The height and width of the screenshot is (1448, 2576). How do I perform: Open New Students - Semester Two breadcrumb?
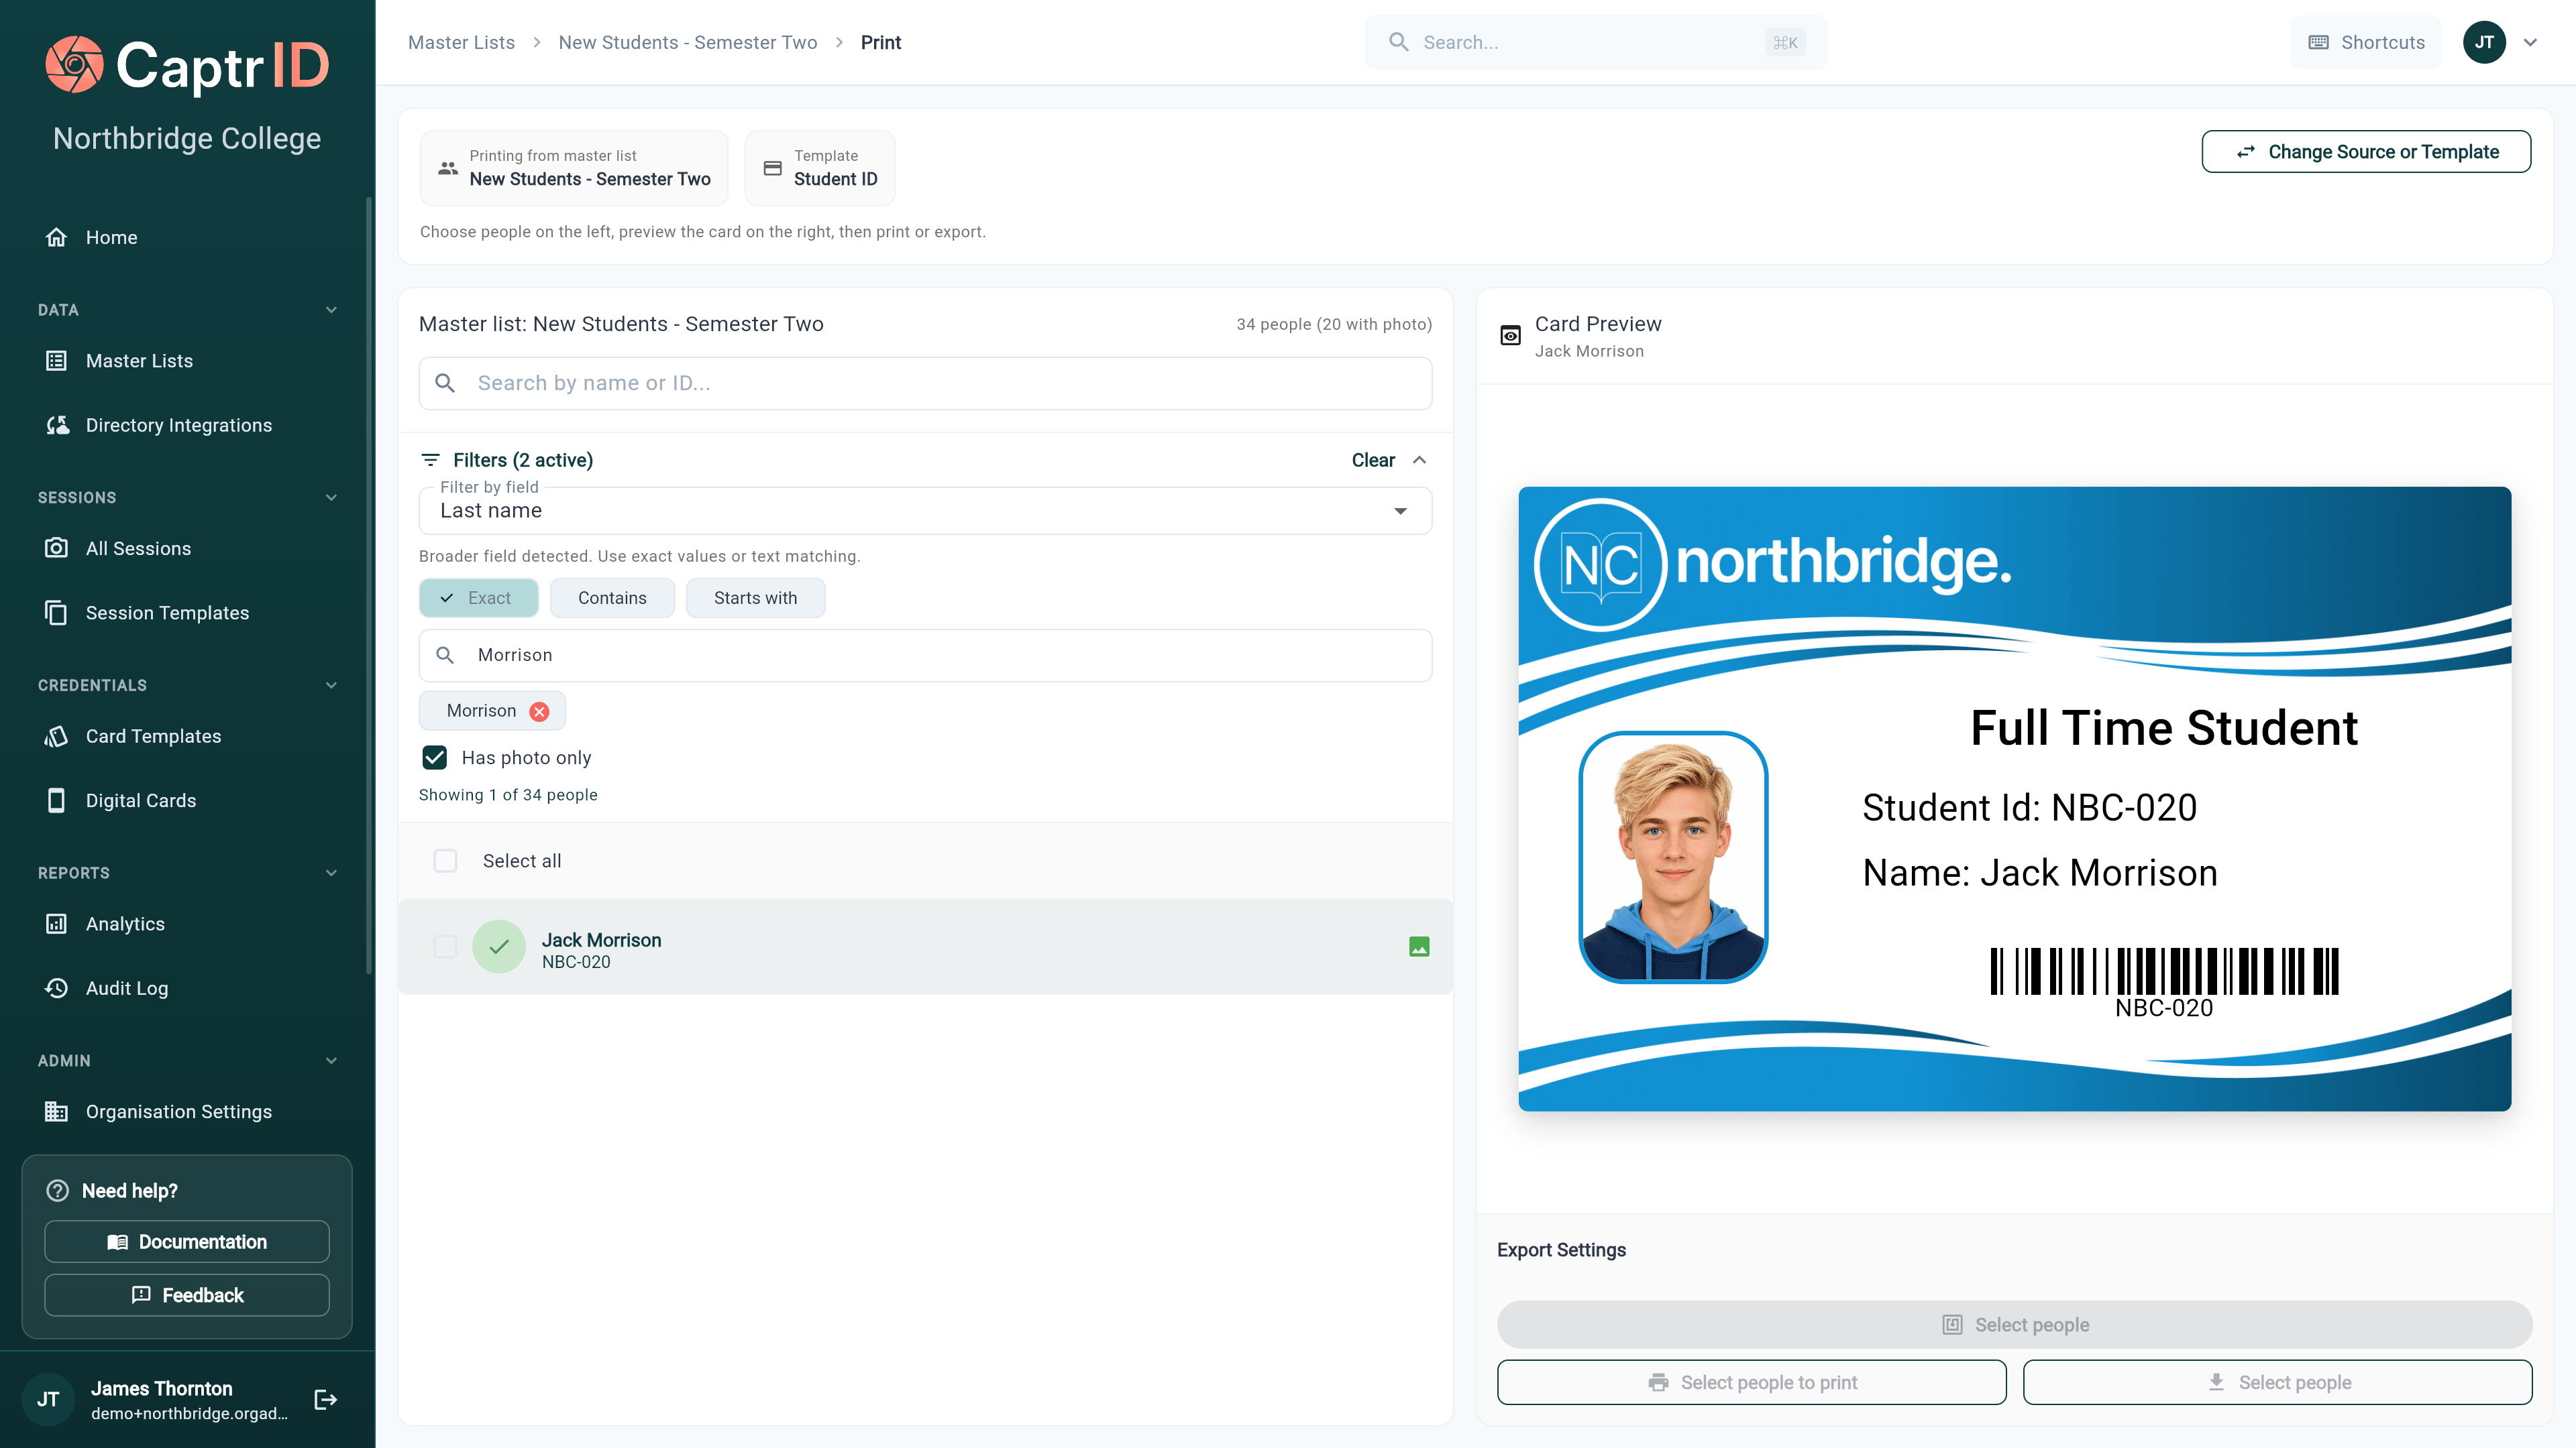(688, 42)
